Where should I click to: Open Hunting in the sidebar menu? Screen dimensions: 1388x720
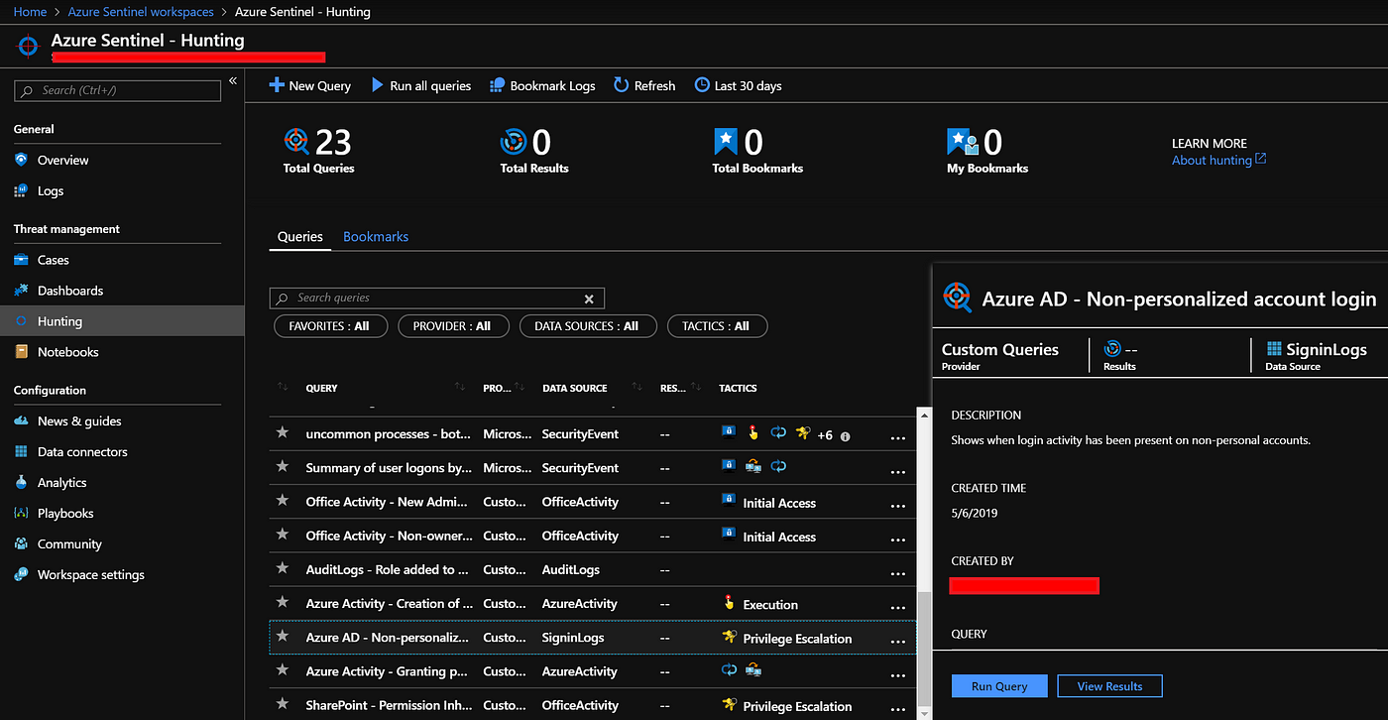point(122,321)
